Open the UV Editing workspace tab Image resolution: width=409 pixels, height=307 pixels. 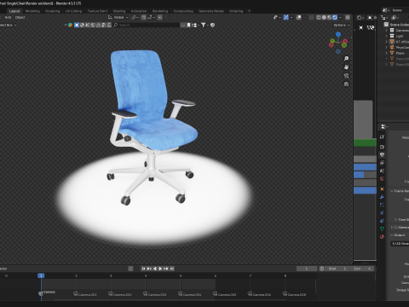click(x=73, y=11)
